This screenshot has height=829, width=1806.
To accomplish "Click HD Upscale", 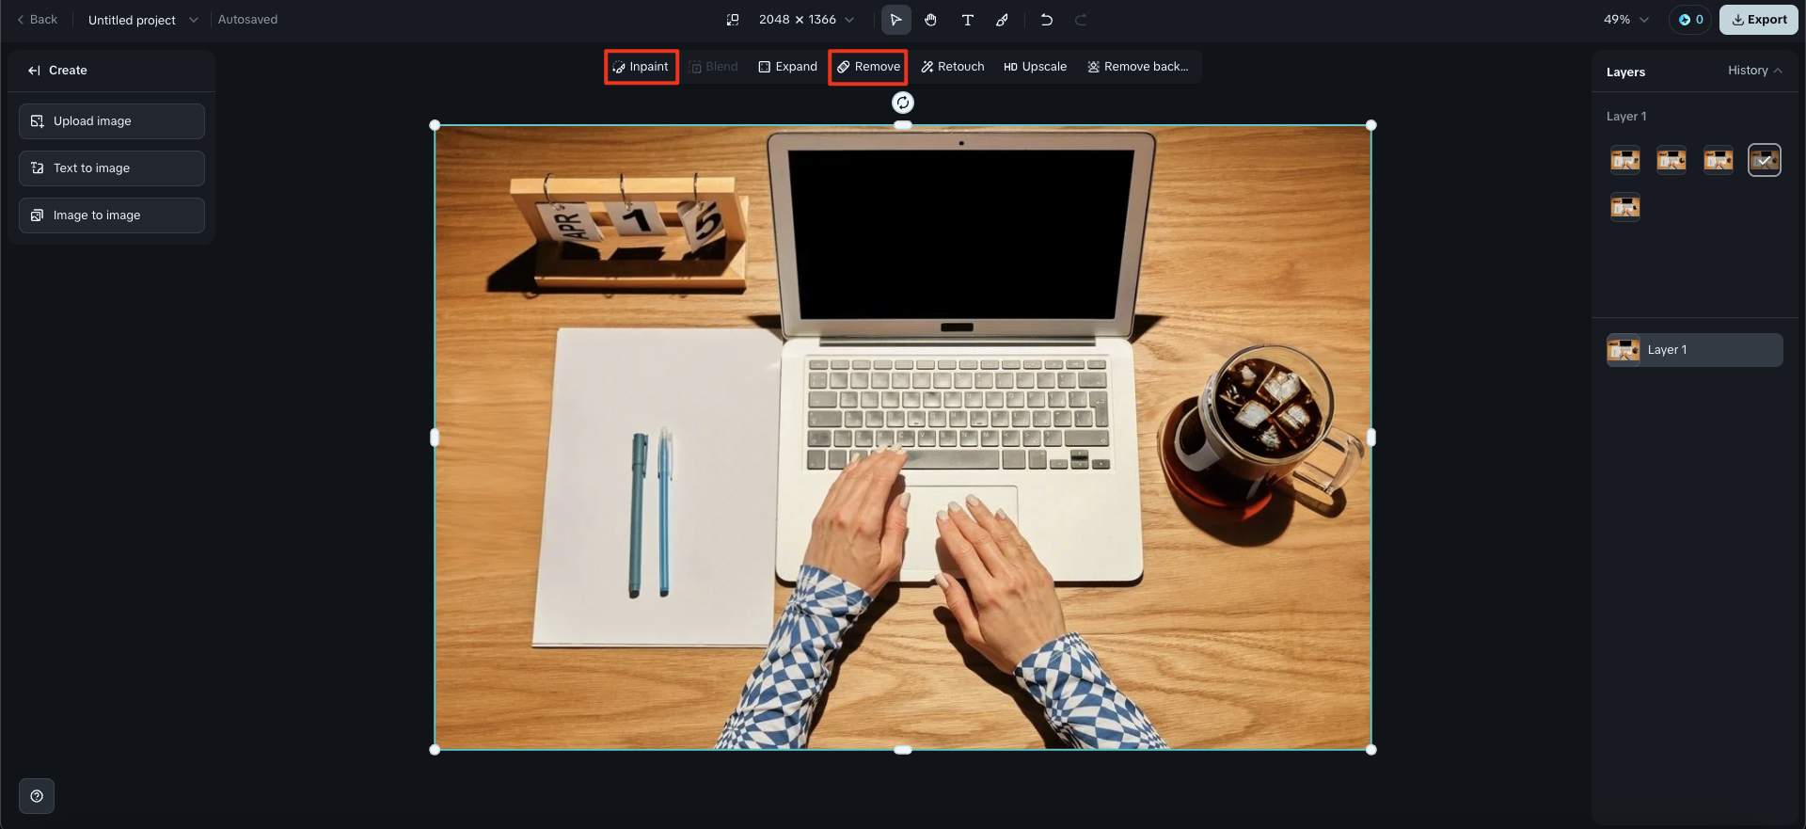I will tap(1035, 67).
